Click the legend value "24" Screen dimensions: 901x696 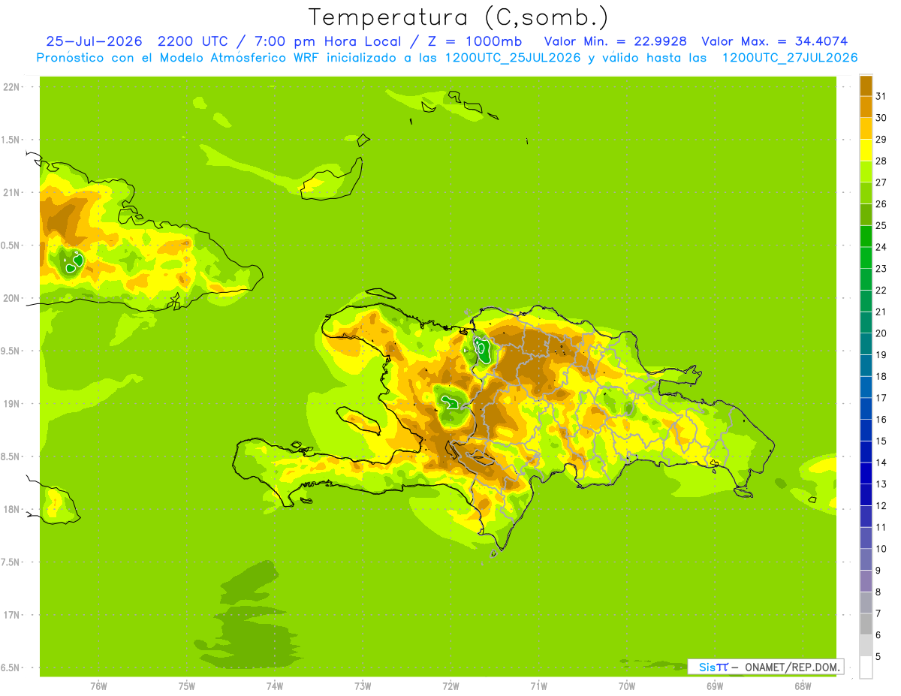point(881,247)
